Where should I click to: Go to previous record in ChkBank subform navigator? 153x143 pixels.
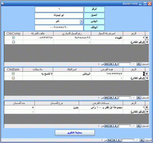point(134,98)
